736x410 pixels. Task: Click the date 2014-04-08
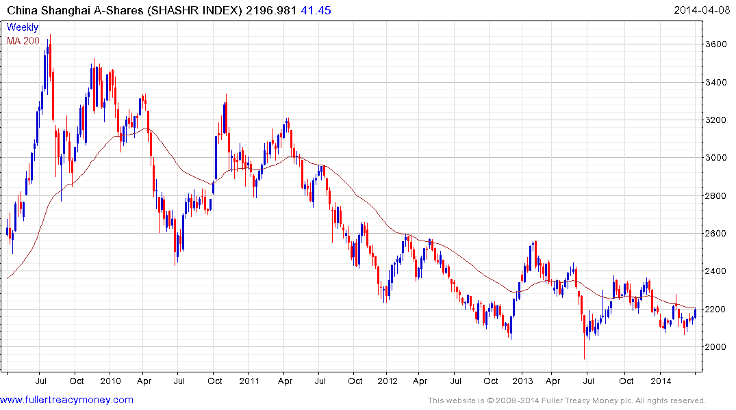click(702, 10)
